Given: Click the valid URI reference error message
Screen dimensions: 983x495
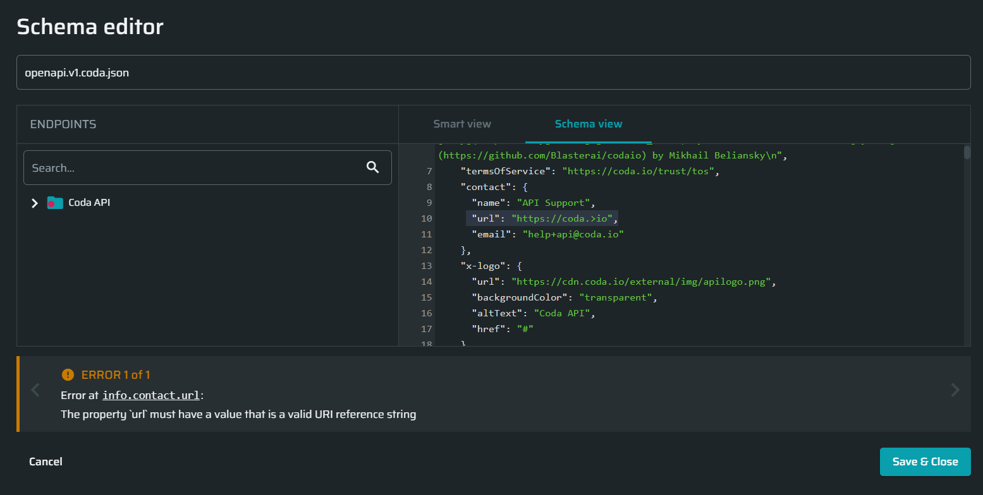Looking at the screenshot, I should [238, 415].
